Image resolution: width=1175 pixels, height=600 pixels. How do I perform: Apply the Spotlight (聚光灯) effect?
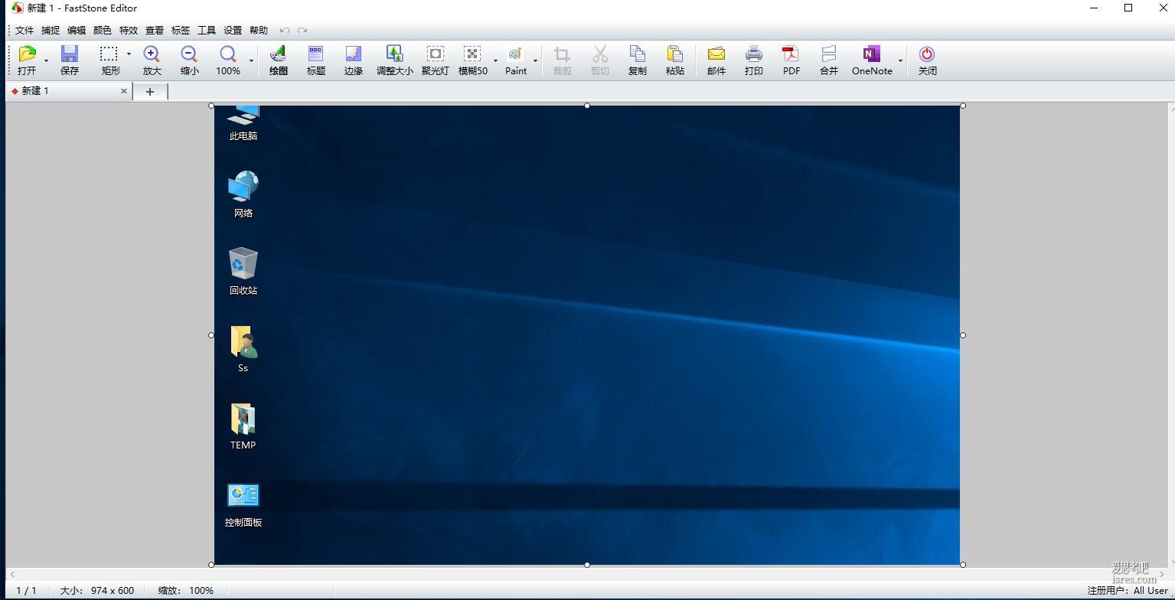tap(435, 54)
